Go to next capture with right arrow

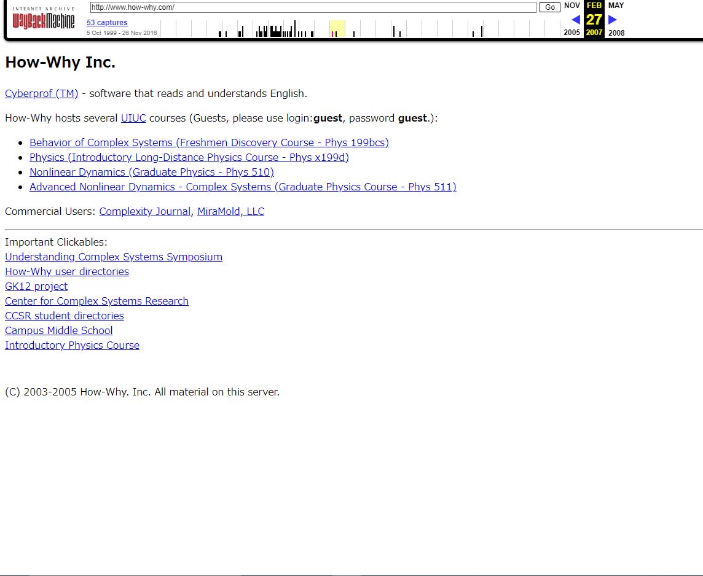pos(613,20)
